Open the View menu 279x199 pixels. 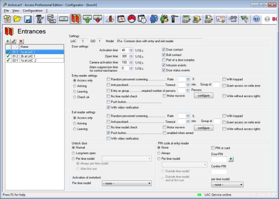point(16,11)
